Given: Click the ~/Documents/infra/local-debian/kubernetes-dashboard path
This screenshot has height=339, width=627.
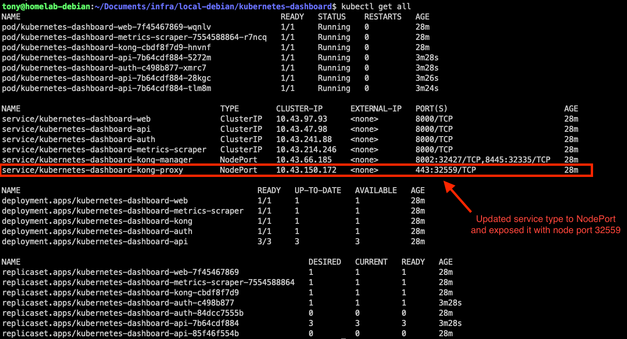Looking at the screenshot, I should (213, 7).
